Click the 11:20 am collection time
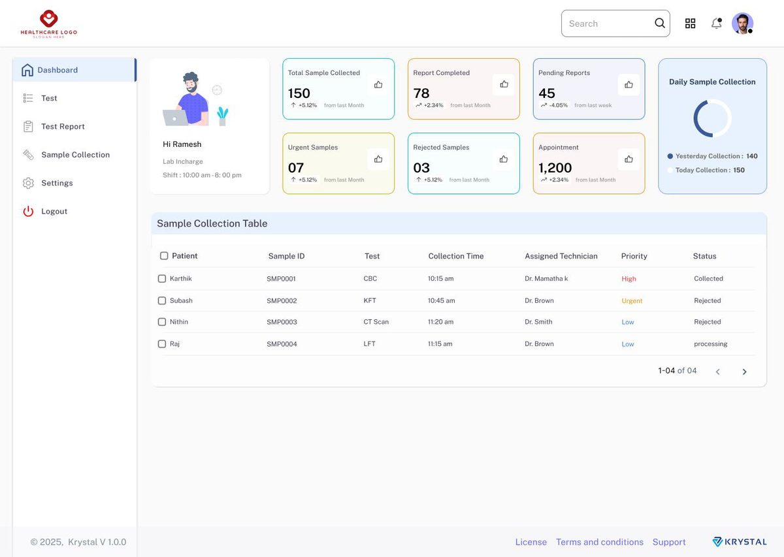 coord(440,322)
